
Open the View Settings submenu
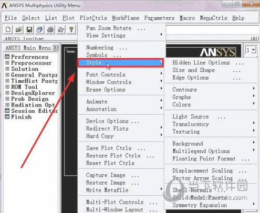(x=121, y=36)
